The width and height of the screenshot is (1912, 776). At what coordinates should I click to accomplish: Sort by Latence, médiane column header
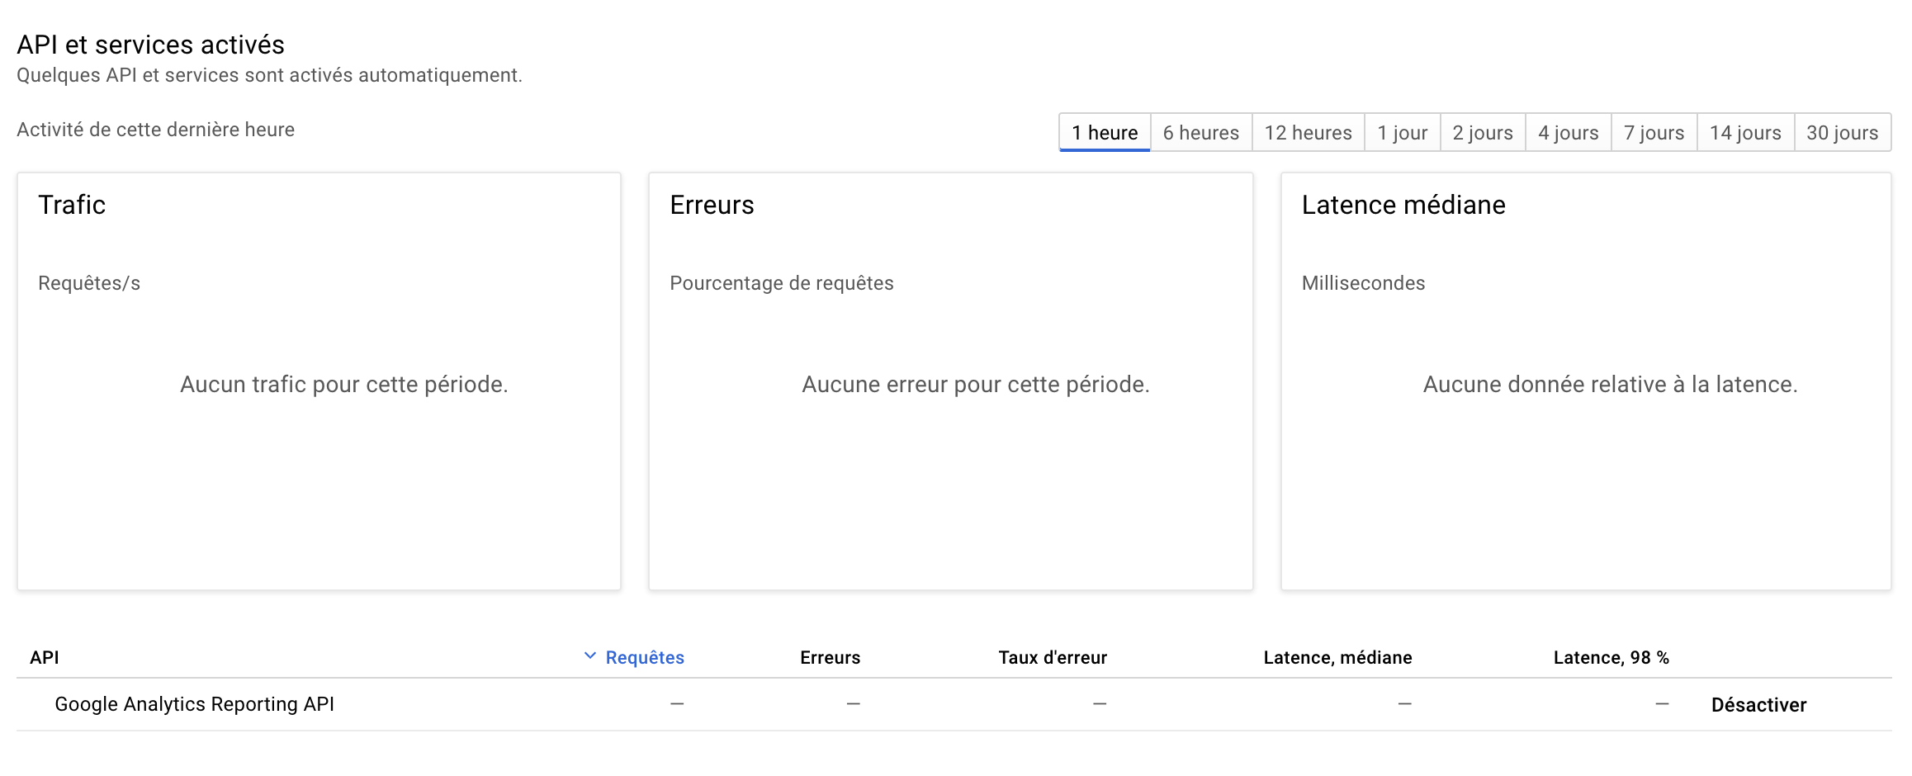pyautogui.click(x=1337, y=658)
